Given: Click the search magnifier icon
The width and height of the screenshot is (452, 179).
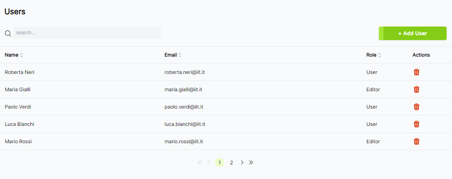Looking at the screenshot, I should point(8,33).
